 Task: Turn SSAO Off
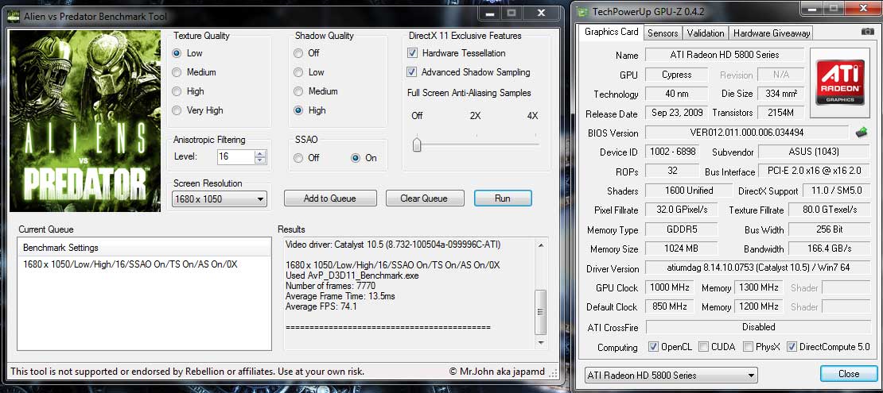[x=298, y=159]
